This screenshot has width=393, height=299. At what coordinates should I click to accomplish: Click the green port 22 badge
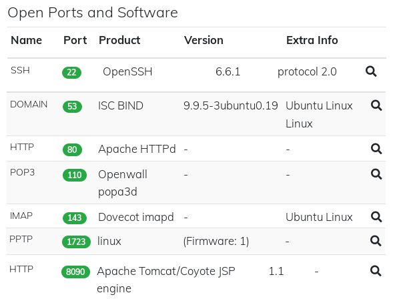tap(71, 73)
